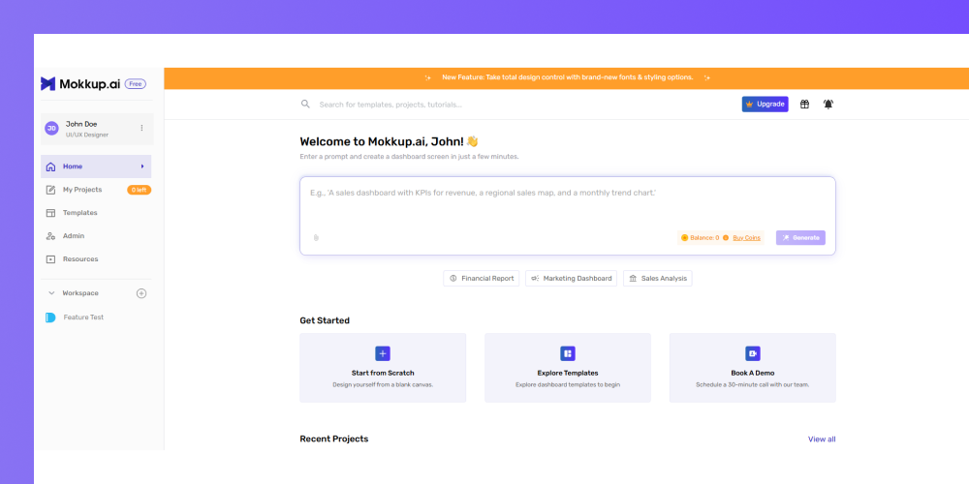Select the Marketing Dashboard suggestion chip
The width and height of the screenshot is (969, 484).
tap(571, 279)
